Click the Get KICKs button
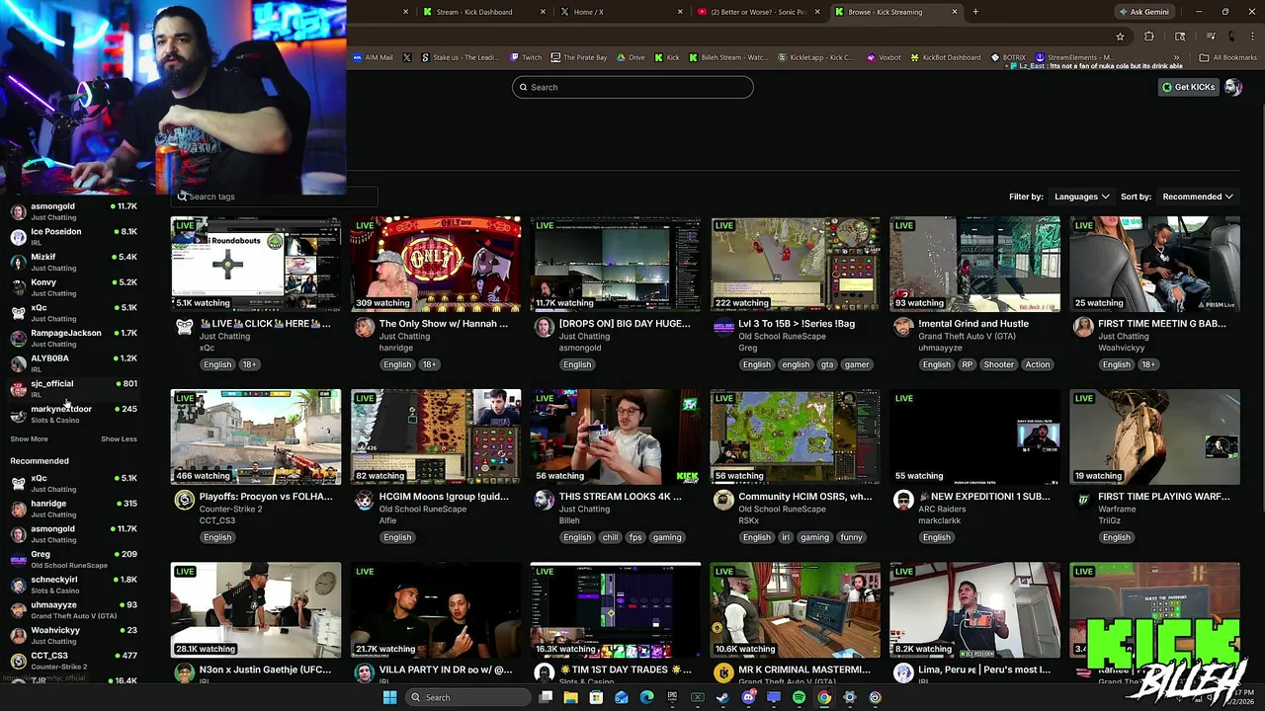The image size is (1265, 711). [x=1188, y=87]
